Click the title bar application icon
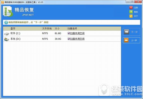 coord(3,2)
